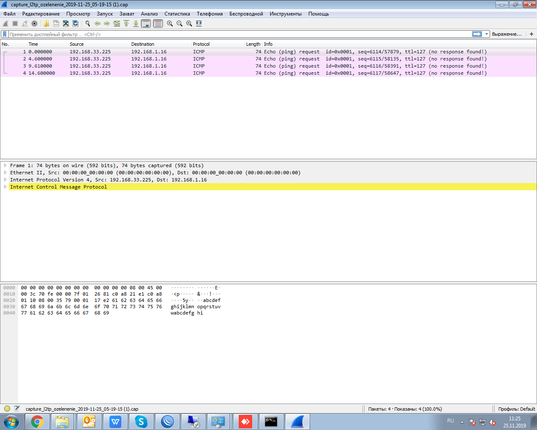Go to first packet arrow icon

tap(126, 24)
